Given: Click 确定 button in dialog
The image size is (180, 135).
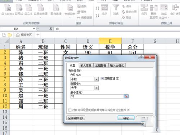Looking at the screenshot, I should coord(126,118).
